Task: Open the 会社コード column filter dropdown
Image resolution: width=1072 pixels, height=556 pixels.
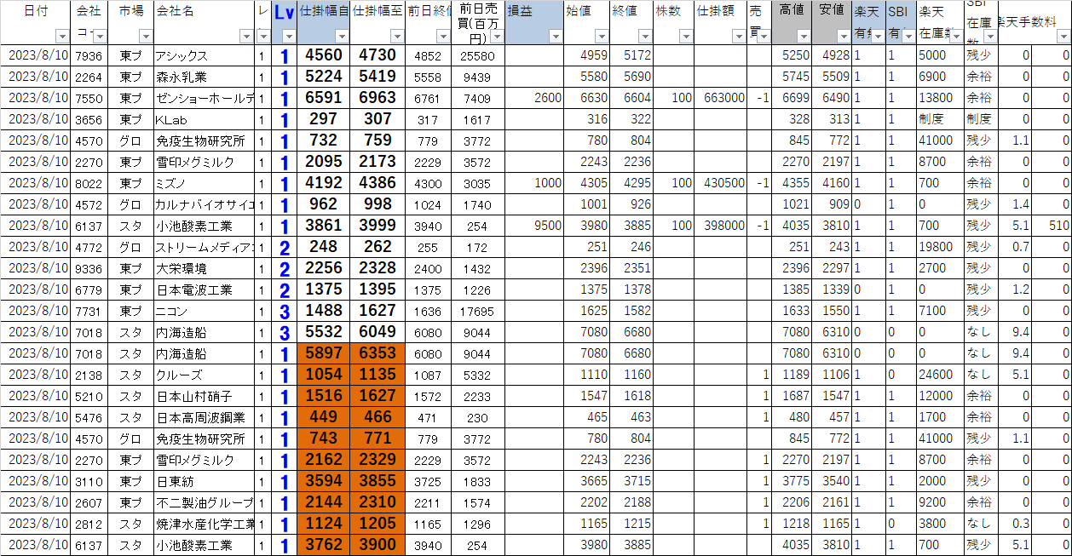Action: pos(101,37)
